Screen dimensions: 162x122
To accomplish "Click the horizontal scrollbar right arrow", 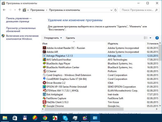I will (157, 109).
